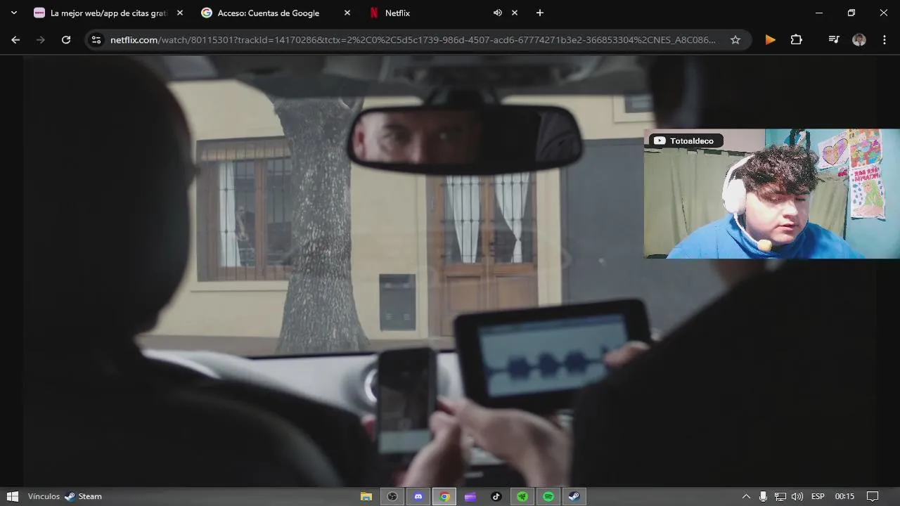
Task: Open the volume control tray icon
Action: pyautogui.click(x=797, y=496)
